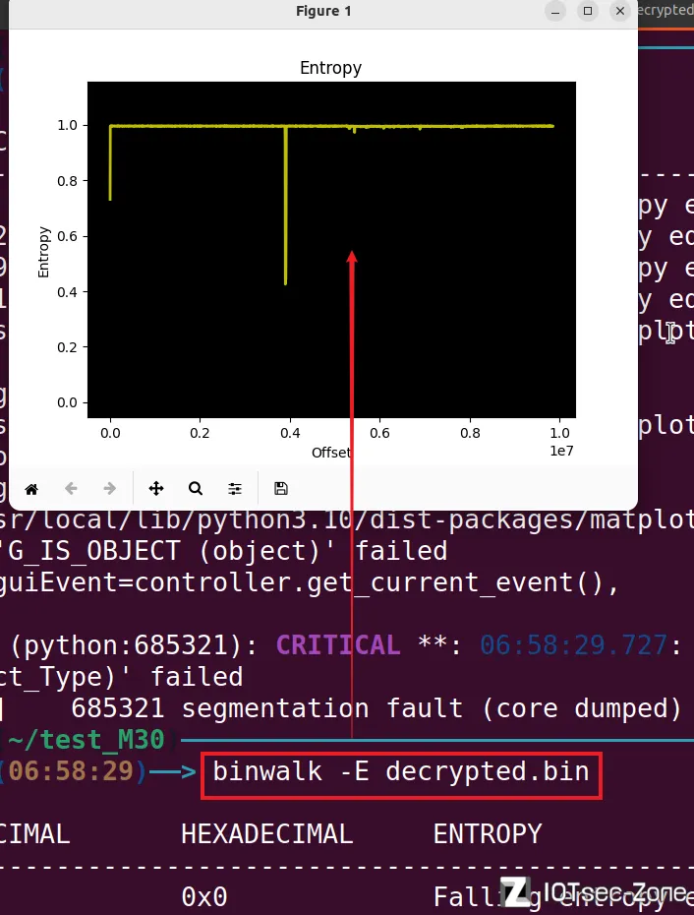Minimize the Figure 1 window

[556, 11]
